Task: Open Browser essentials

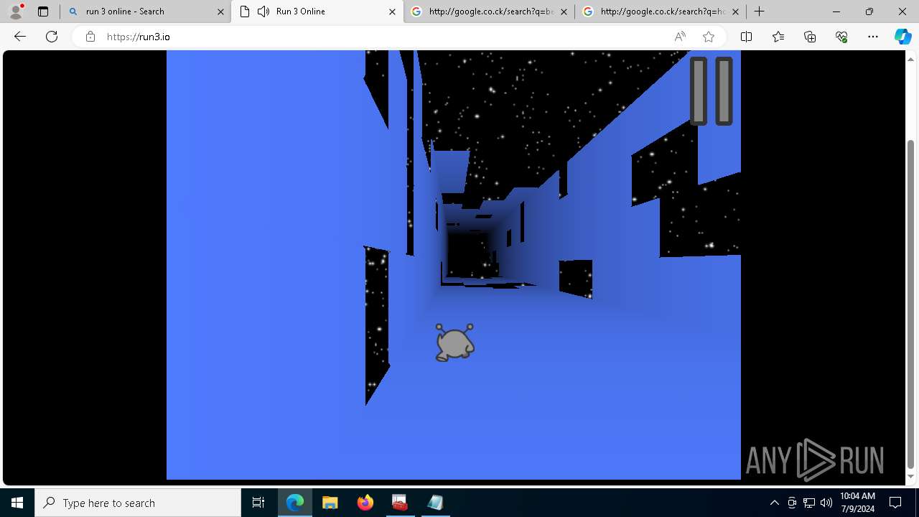Action: [x=841, y=37]
